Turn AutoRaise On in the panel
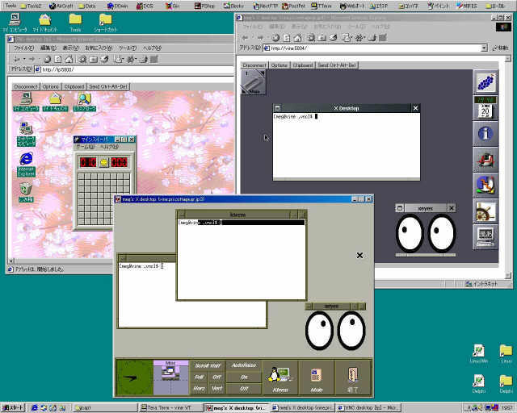The image size is (517, 413). coord(245,377)
